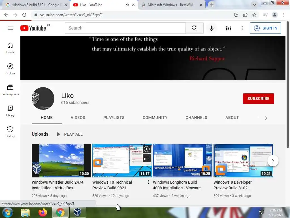The image size is (290, 218).
Task: Start voice search with the microphone icon
Action: coord(211,28)
